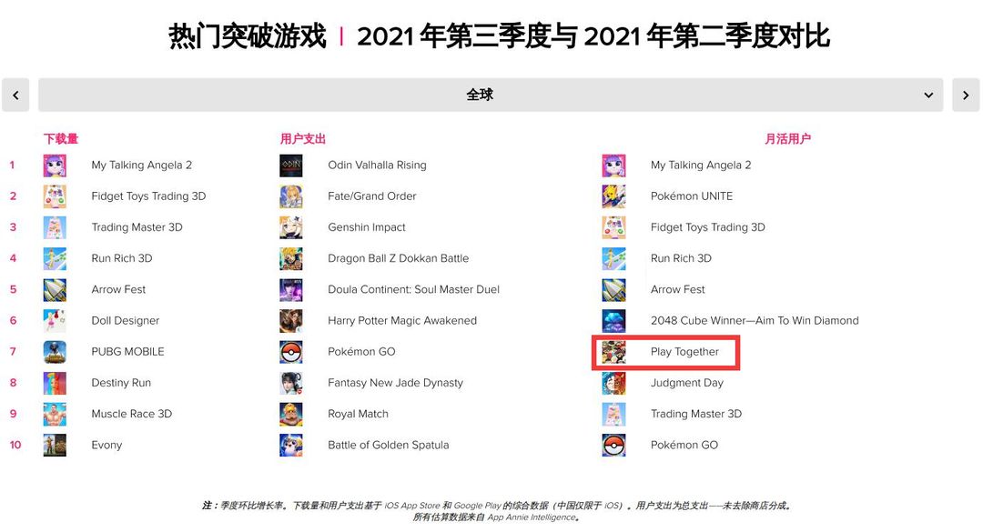Image resolution: width=983 pixels, height=532 pixels.
Task: Click the Pokémon UNITE game icon
Action: point(613,196)
